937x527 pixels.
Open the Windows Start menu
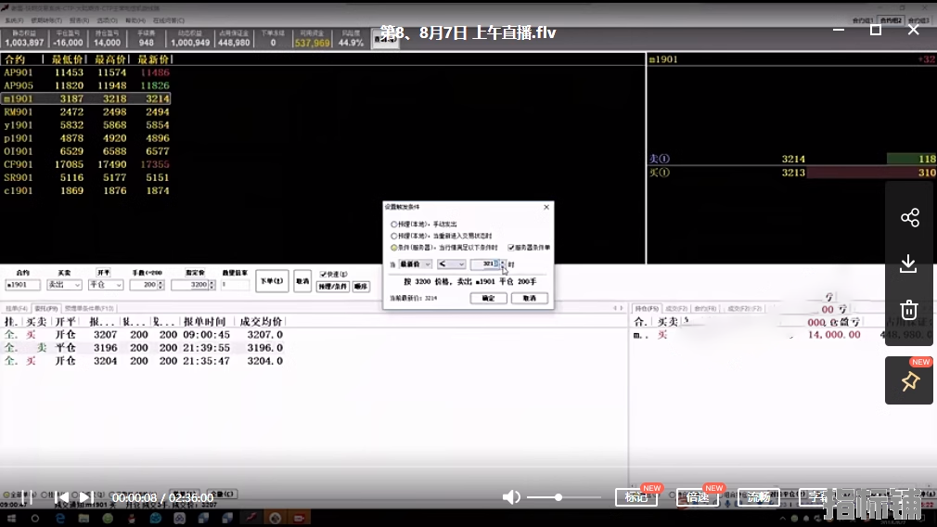click(11, 518)
